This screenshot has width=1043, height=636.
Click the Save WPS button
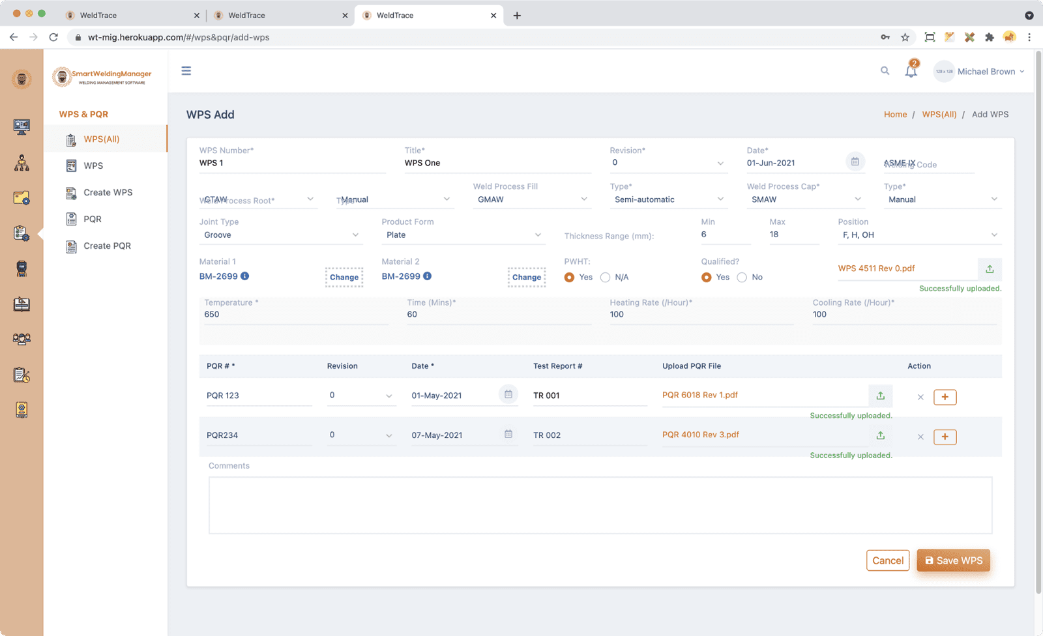coord(953,560)
